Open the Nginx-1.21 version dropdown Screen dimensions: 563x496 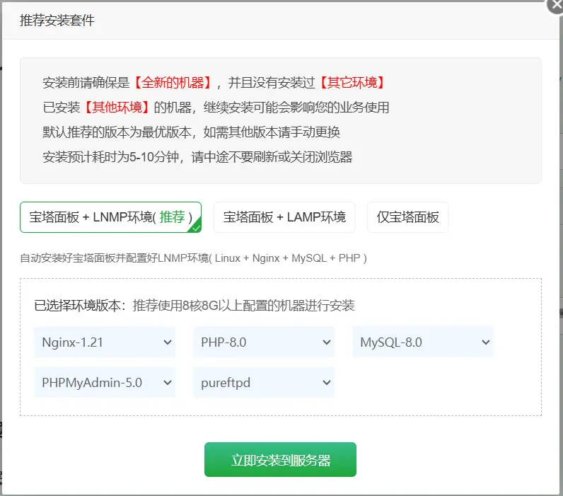(105, 342)
